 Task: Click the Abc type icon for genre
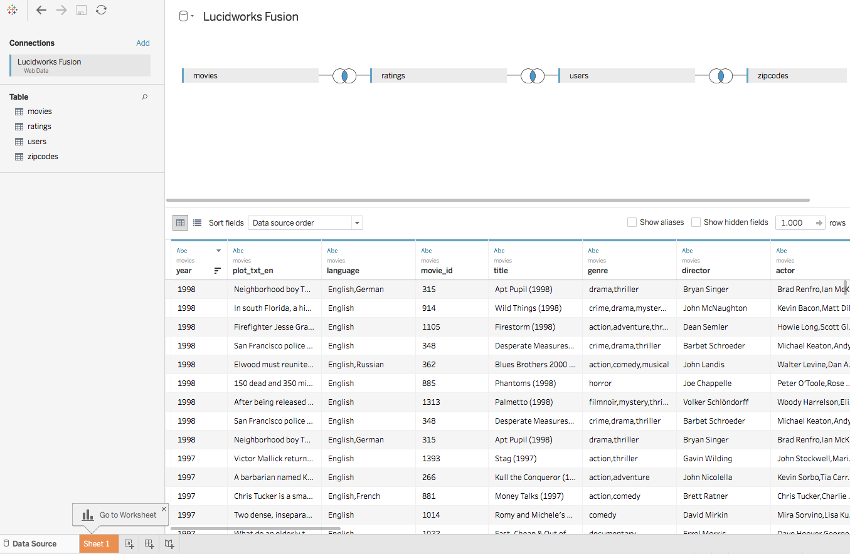click(593, 251)
